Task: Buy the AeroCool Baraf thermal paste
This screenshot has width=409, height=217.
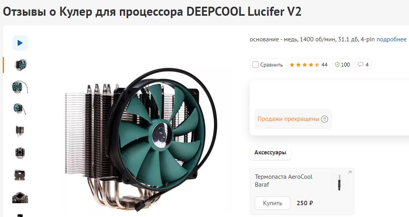Action: pyautogui.click(x=272, y=203)
